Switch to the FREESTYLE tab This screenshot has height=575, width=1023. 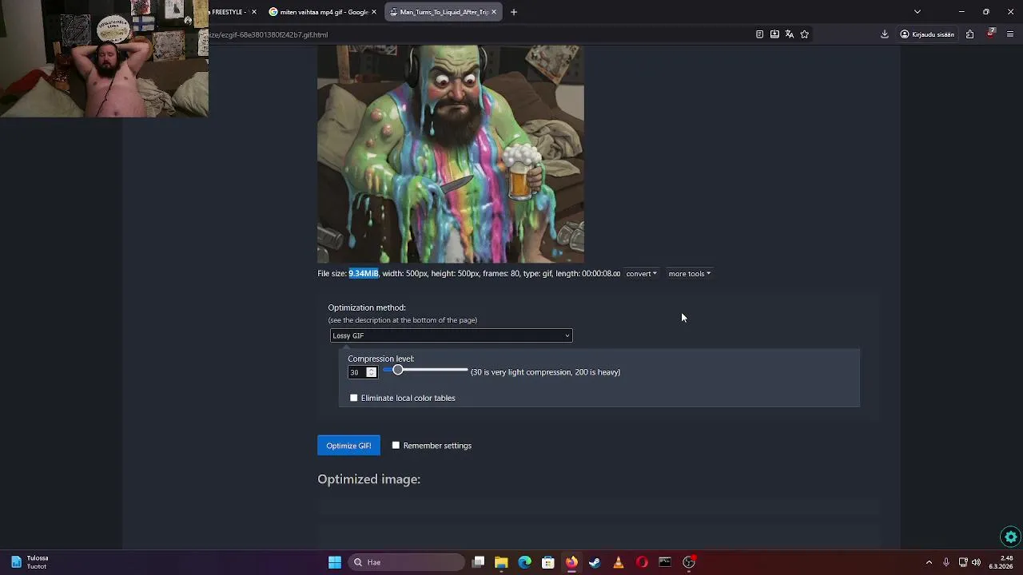coord(229,12)
